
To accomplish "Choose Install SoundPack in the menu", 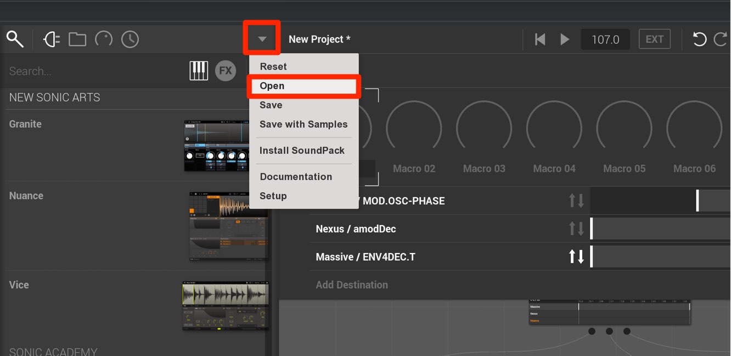I will pos(302,150).
